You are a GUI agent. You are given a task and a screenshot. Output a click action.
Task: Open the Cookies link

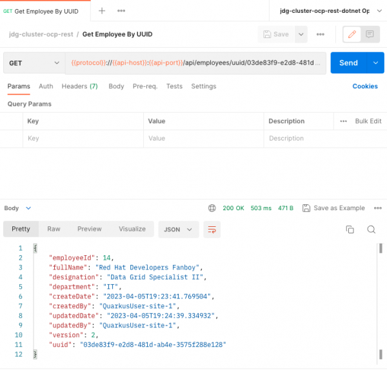point(365,86)
